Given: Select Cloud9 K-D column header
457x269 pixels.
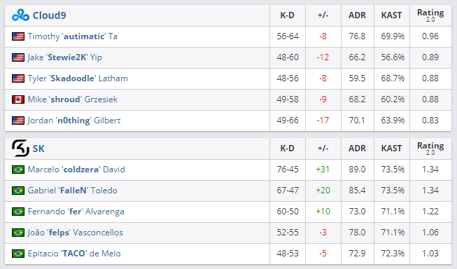Looking at the screenshot, I should pyautogui.click(x=288, y=15).
